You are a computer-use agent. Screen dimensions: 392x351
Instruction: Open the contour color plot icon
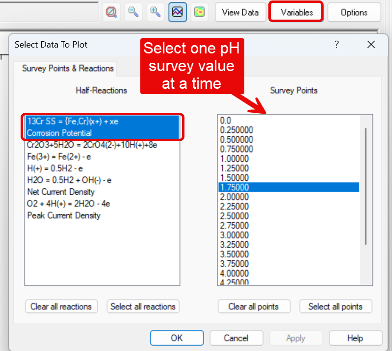pyautogui.click(x=200, y=12)
